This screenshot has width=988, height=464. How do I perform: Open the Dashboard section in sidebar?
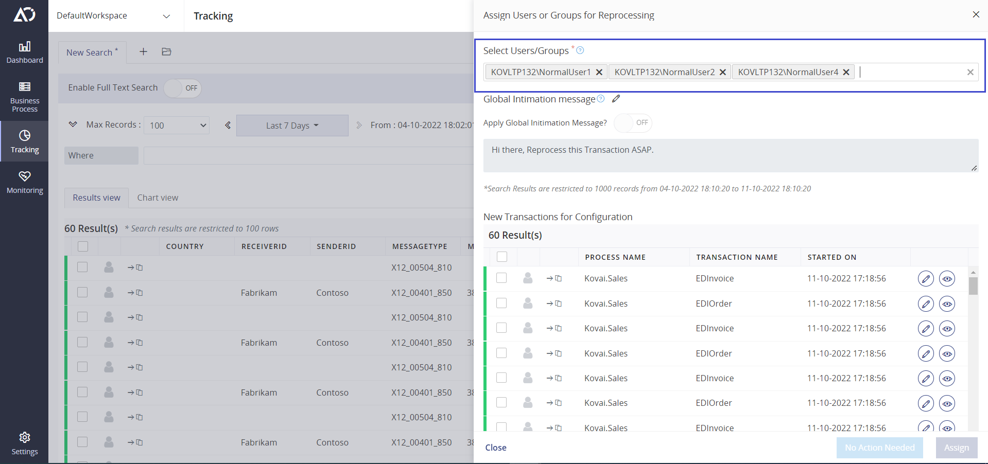[24, 52]
